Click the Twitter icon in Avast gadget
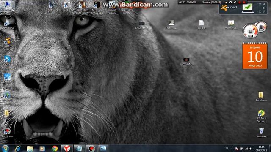This screenshot has width=271, height=152. tap(264, 4)
